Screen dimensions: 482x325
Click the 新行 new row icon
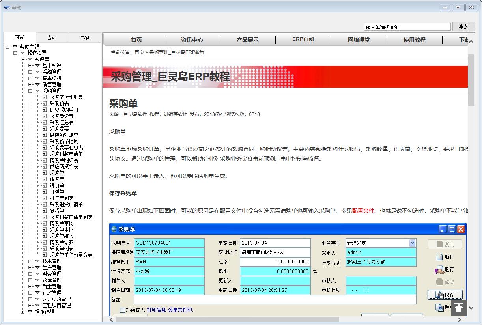(440, 257)
